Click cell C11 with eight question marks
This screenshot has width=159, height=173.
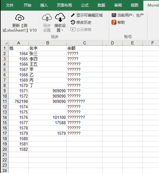click(x=85, y=101)
